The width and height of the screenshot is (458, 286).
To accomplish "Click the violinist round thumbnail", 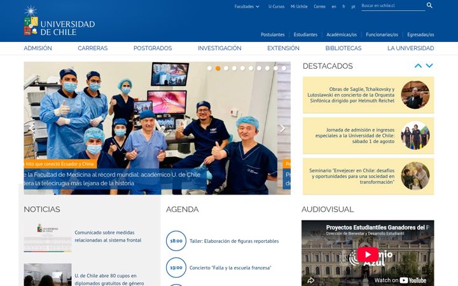I will click(415, 95).
